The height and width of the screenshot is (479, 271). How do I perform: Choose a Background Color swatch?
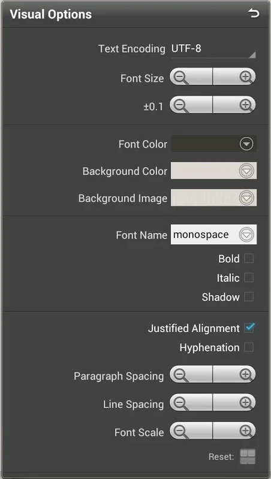coord(214,171)
